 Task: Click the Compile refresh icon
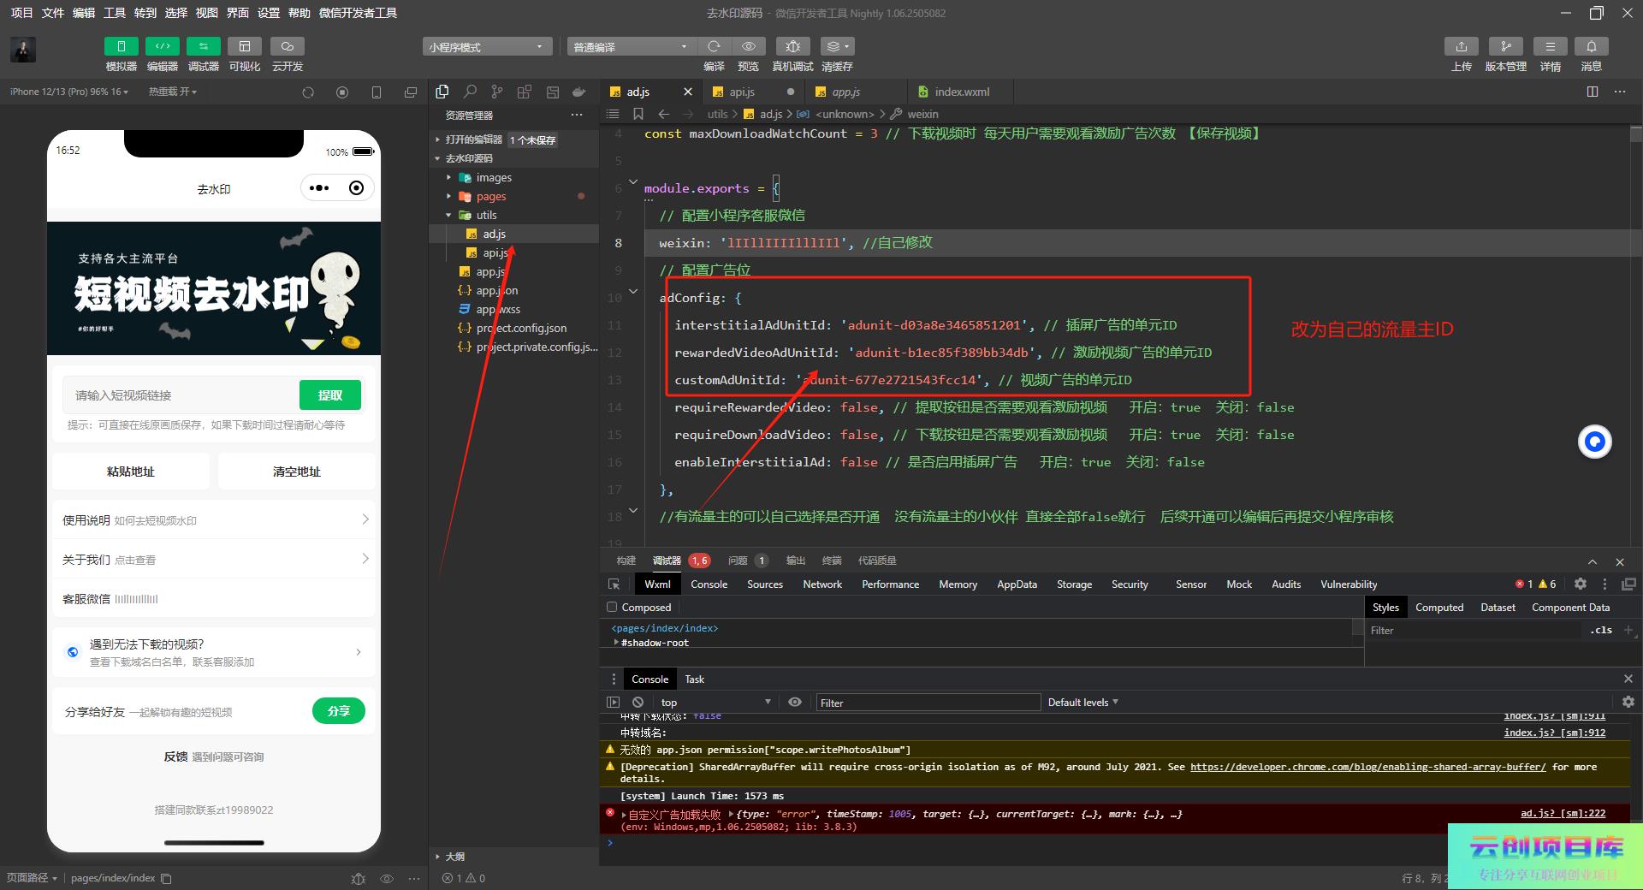[x=714, y=46]
